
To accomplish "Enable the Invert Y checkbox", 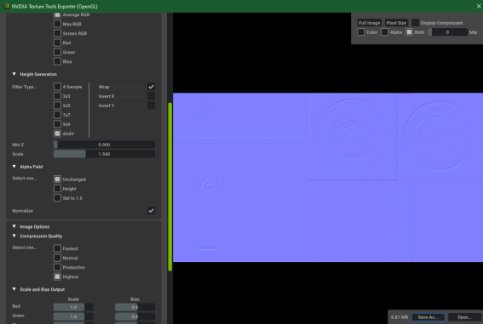I will (151, 105).
